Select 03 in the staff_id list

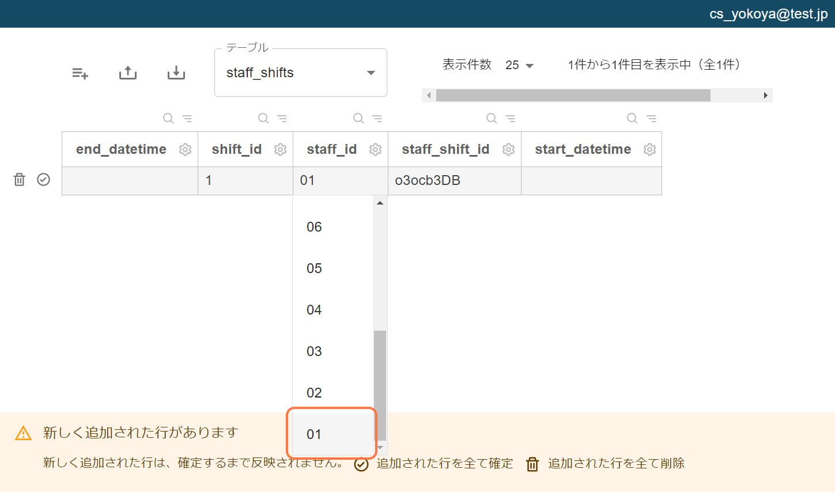[x=333, y=351]
